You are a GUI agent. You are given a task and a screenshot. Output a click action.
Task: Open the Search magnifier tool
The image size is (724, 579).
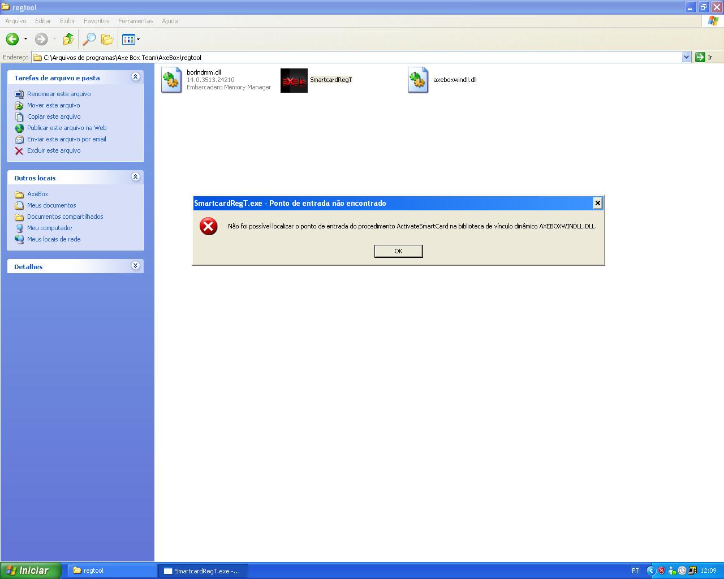point(89,39)
